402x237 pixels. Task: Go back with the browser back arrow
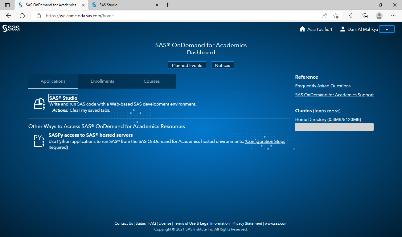tap(9, 16)
